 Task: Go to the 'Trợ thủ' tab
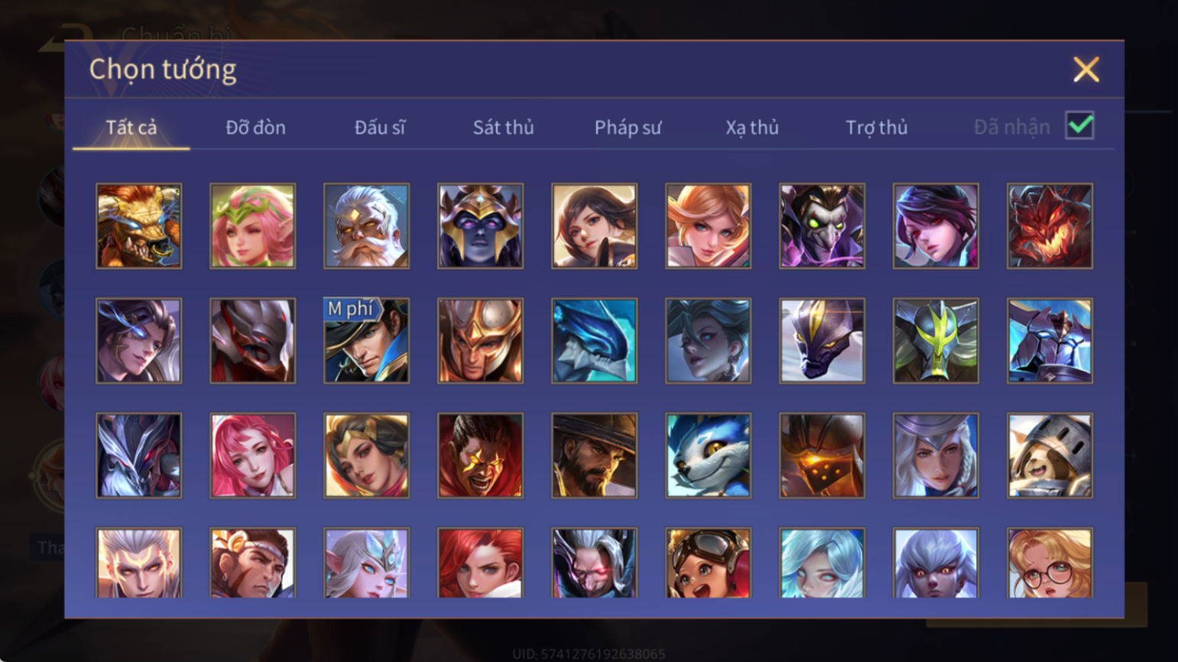click(x=877, y=127)
